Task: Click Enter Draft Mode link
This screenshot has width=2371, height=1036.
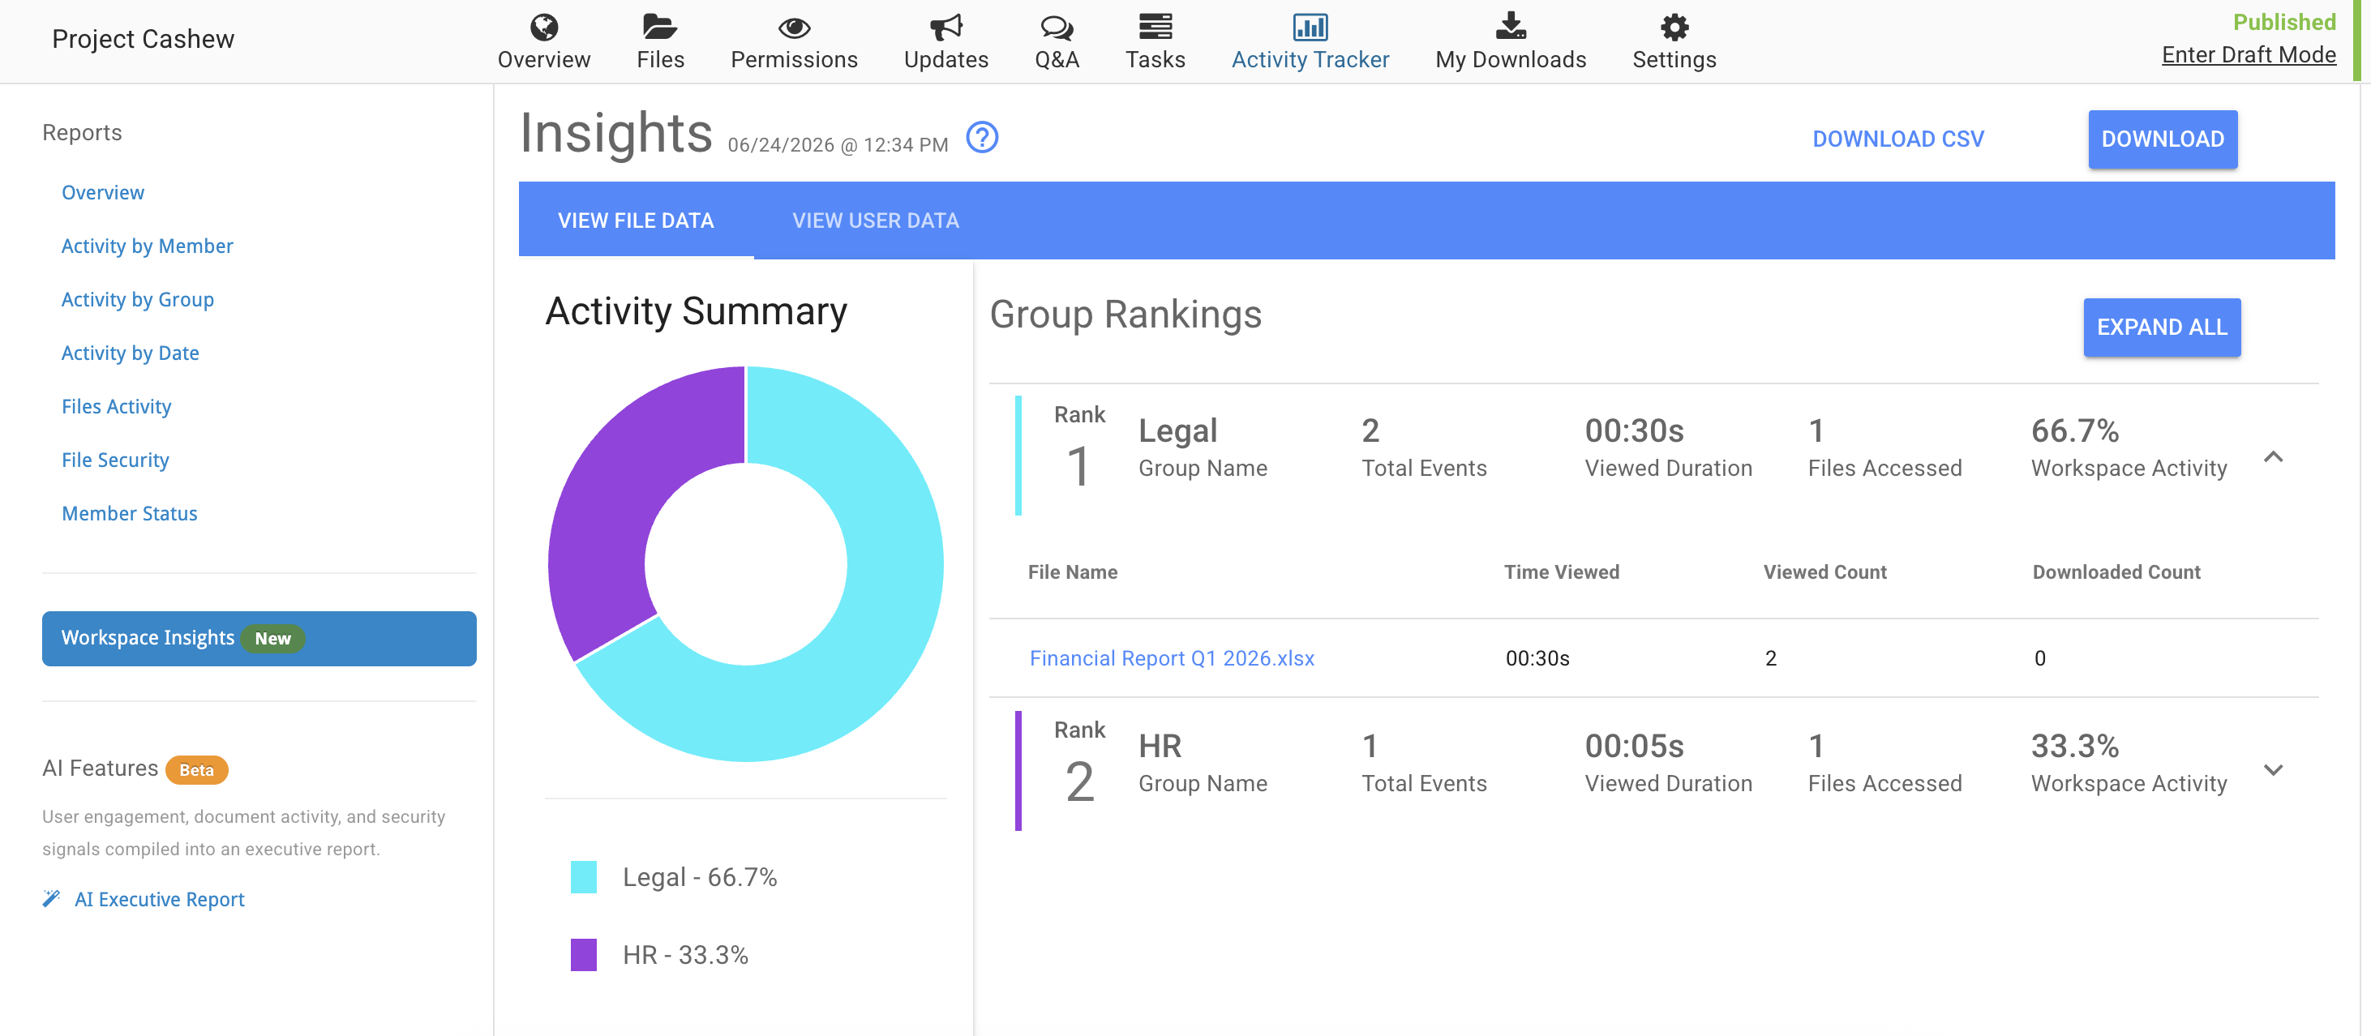Action: pos(2248,55)
